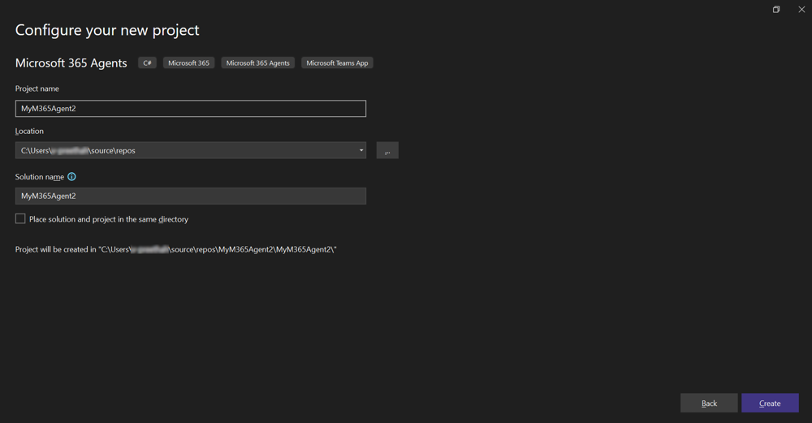Screen dimensions: 812x423
Task: Click the Location label
Action: point(29,131)
